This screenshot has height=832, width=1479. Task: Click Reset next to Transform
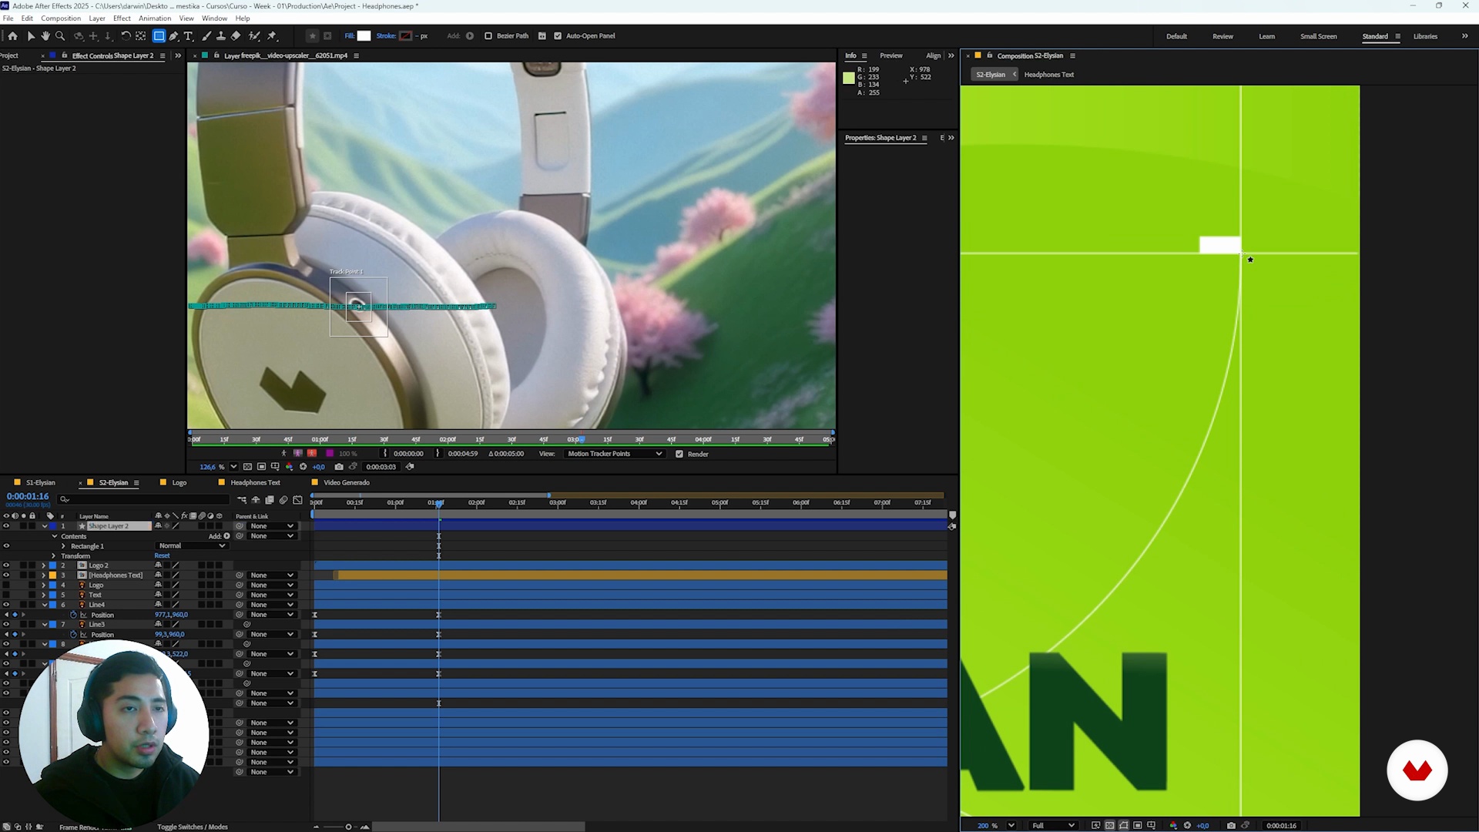162,556
